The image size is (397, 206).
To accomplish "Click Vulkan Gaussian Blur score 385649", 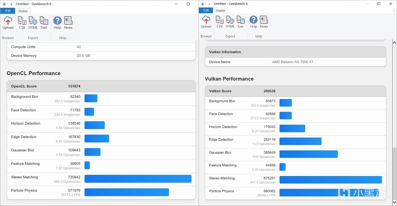I will [270, 153].
